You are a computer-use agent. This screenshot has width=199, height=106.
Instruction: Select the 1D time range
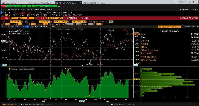3,26
